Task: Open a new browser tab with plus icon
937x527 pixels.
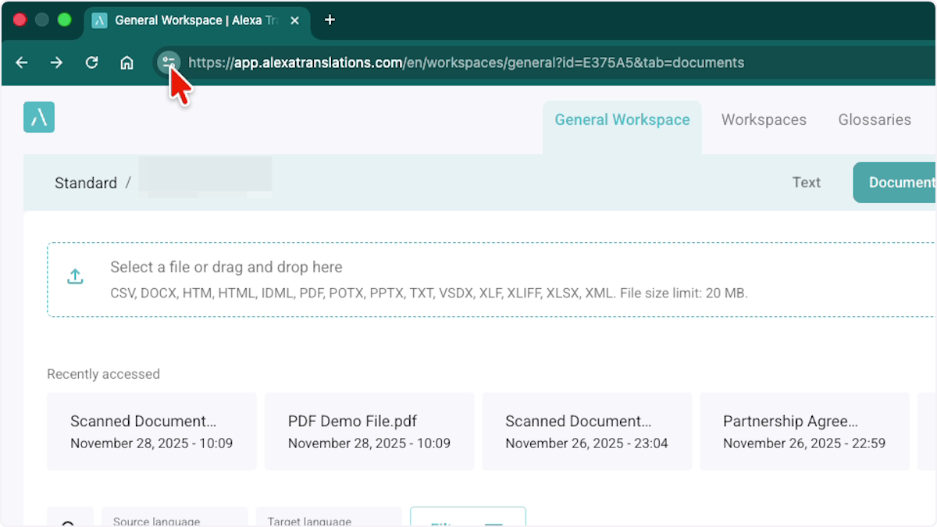Action: pos(330,20)
